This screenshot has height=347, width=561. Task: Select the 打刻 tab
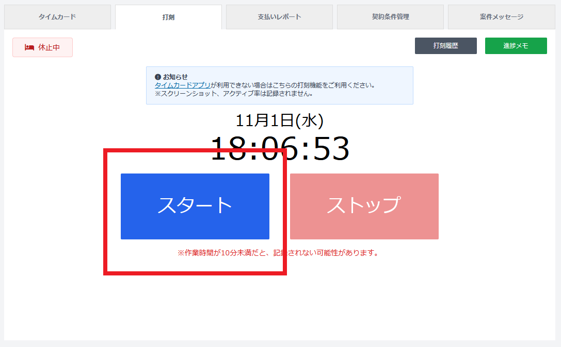point(168,18)
